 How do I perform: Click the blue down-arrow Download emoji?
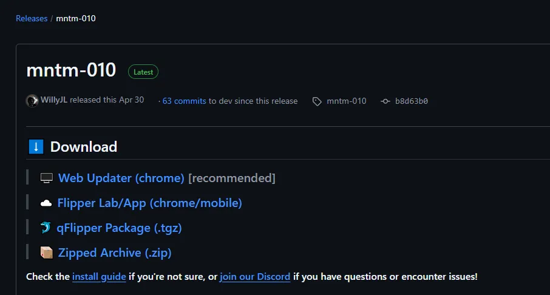pyautogui.click(x=36, y=147)
